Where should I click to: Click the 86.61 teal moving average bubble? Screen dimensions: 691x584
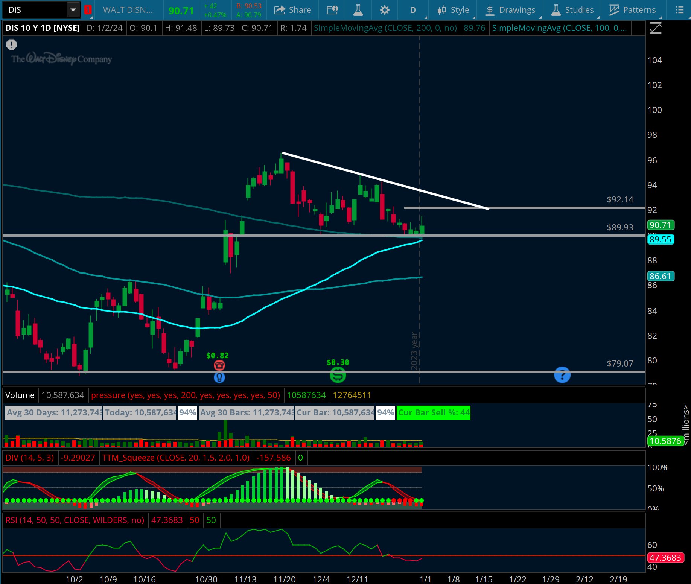point(661,276)
